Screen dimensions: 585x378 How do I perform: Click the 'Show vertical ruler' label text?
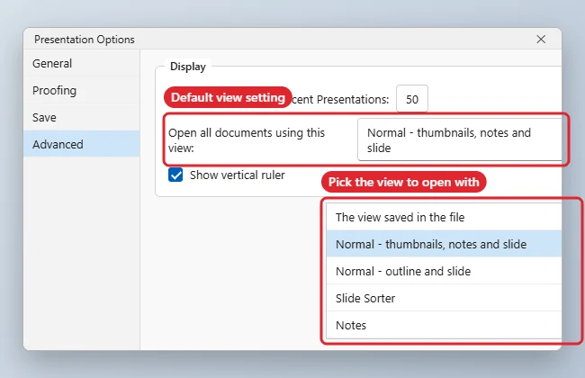pyautogui.click(x=238, y=175)
